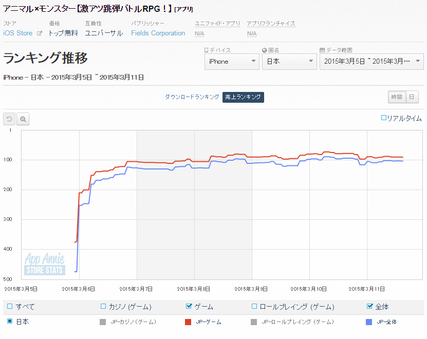Screen dimensions: 427x339
Task: Click the chart reset zoom icon
Action: tap(9, 119)
